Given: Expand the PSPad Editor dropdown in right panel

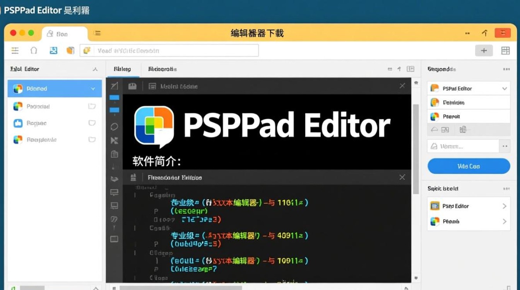Looking at the screenshot, I should pos(504,88).
